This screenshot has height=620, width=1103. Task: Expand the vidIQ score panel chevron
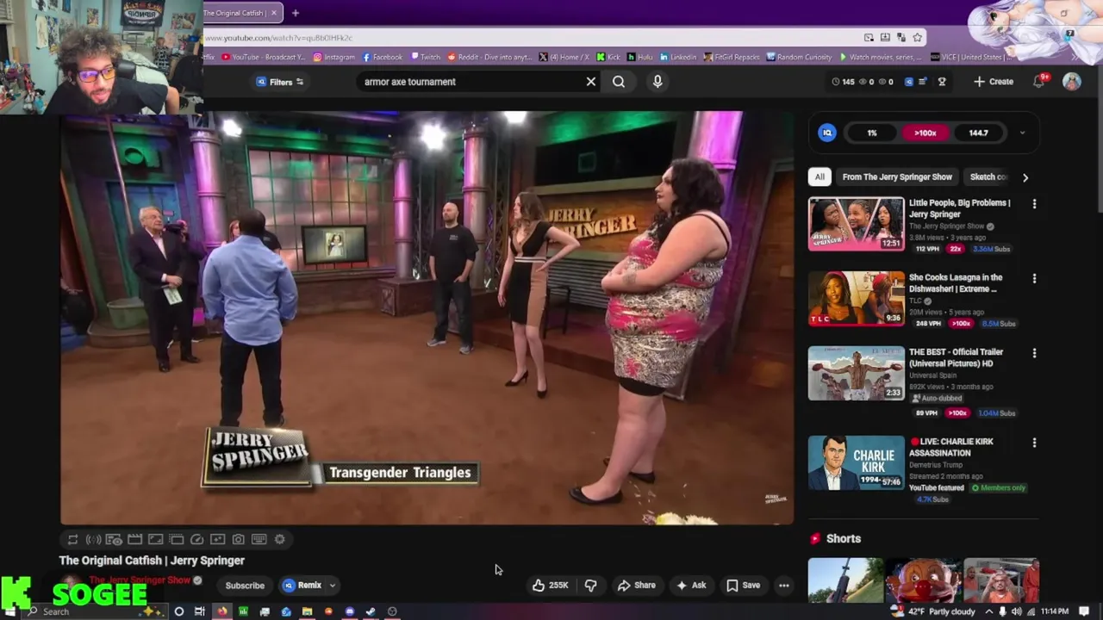(x=1022, y=133)
